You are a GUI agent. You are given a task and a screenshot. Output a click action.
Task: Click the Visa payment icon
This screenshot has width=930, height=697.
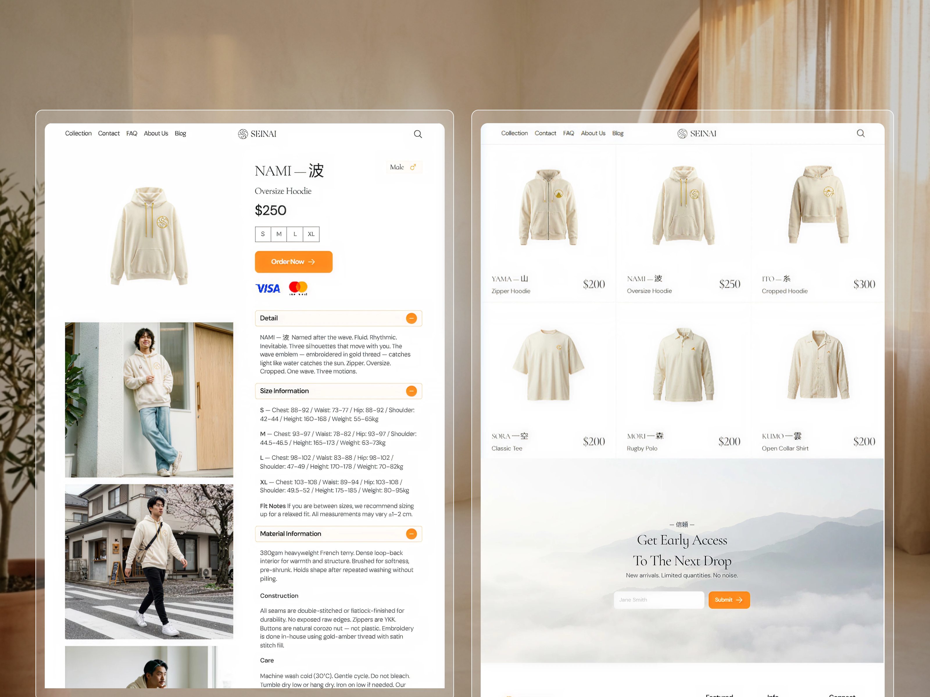pyautogui.click(x=268, y=288)
